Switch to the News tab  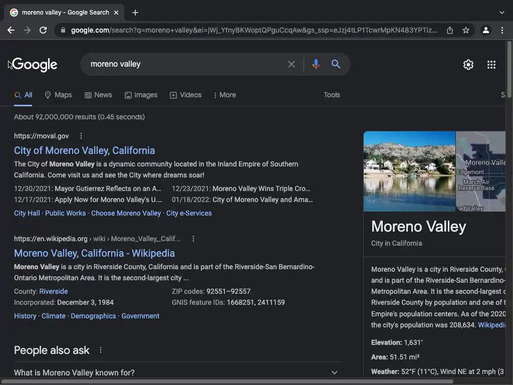pyautogui.click(x=98, y=95)
